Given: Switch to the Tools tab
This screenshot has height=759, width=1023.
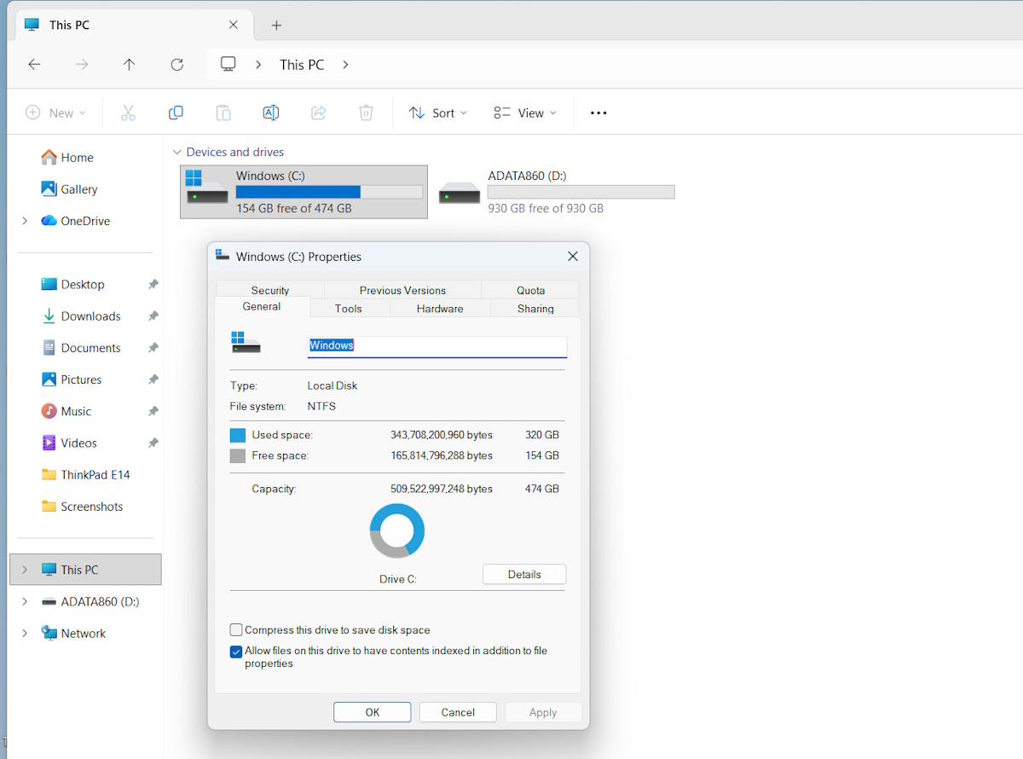Looking at the screenshot, I should (348, 309).
